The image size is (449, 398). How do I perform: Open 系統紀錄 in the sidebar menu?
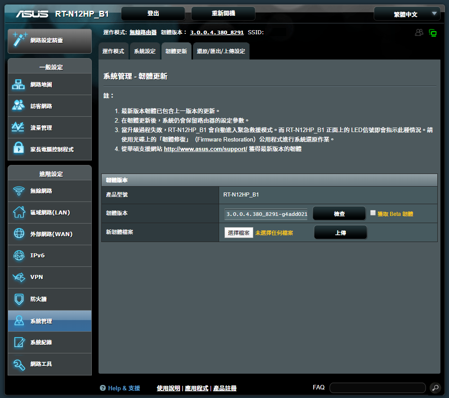point(50,342)
